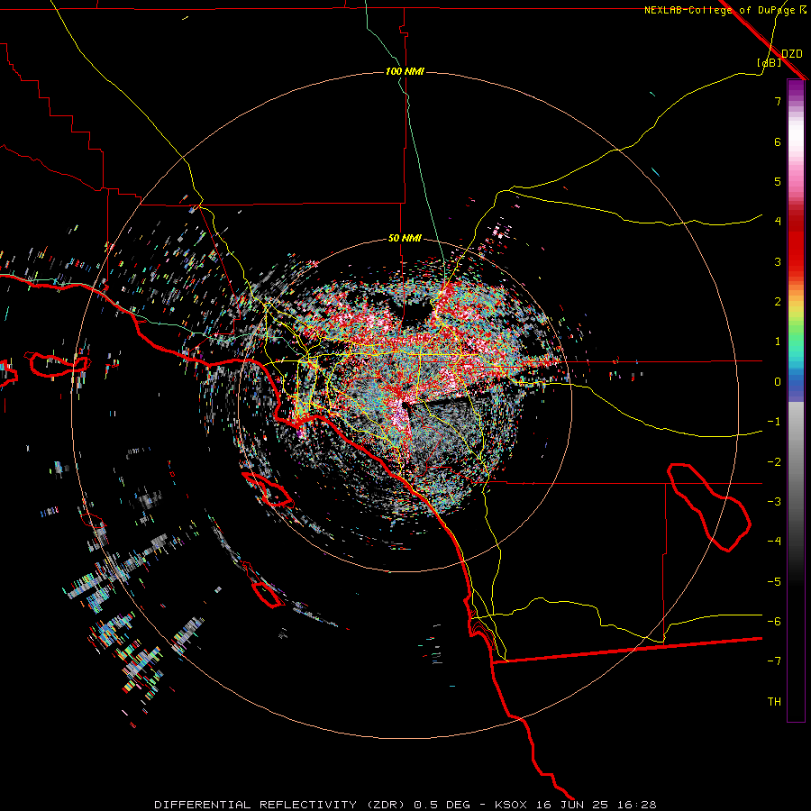Click the "1" value on color scale

point(778,342)
